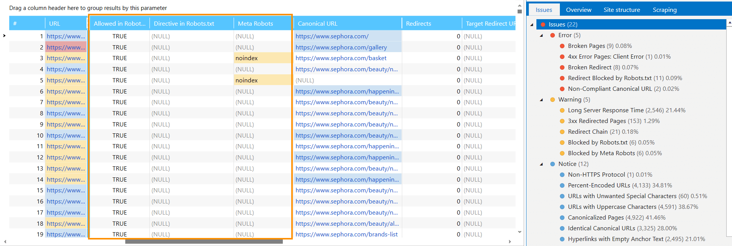732x246 pixels.
Task: Sort by Redirects column header
Action: (432, 23)
